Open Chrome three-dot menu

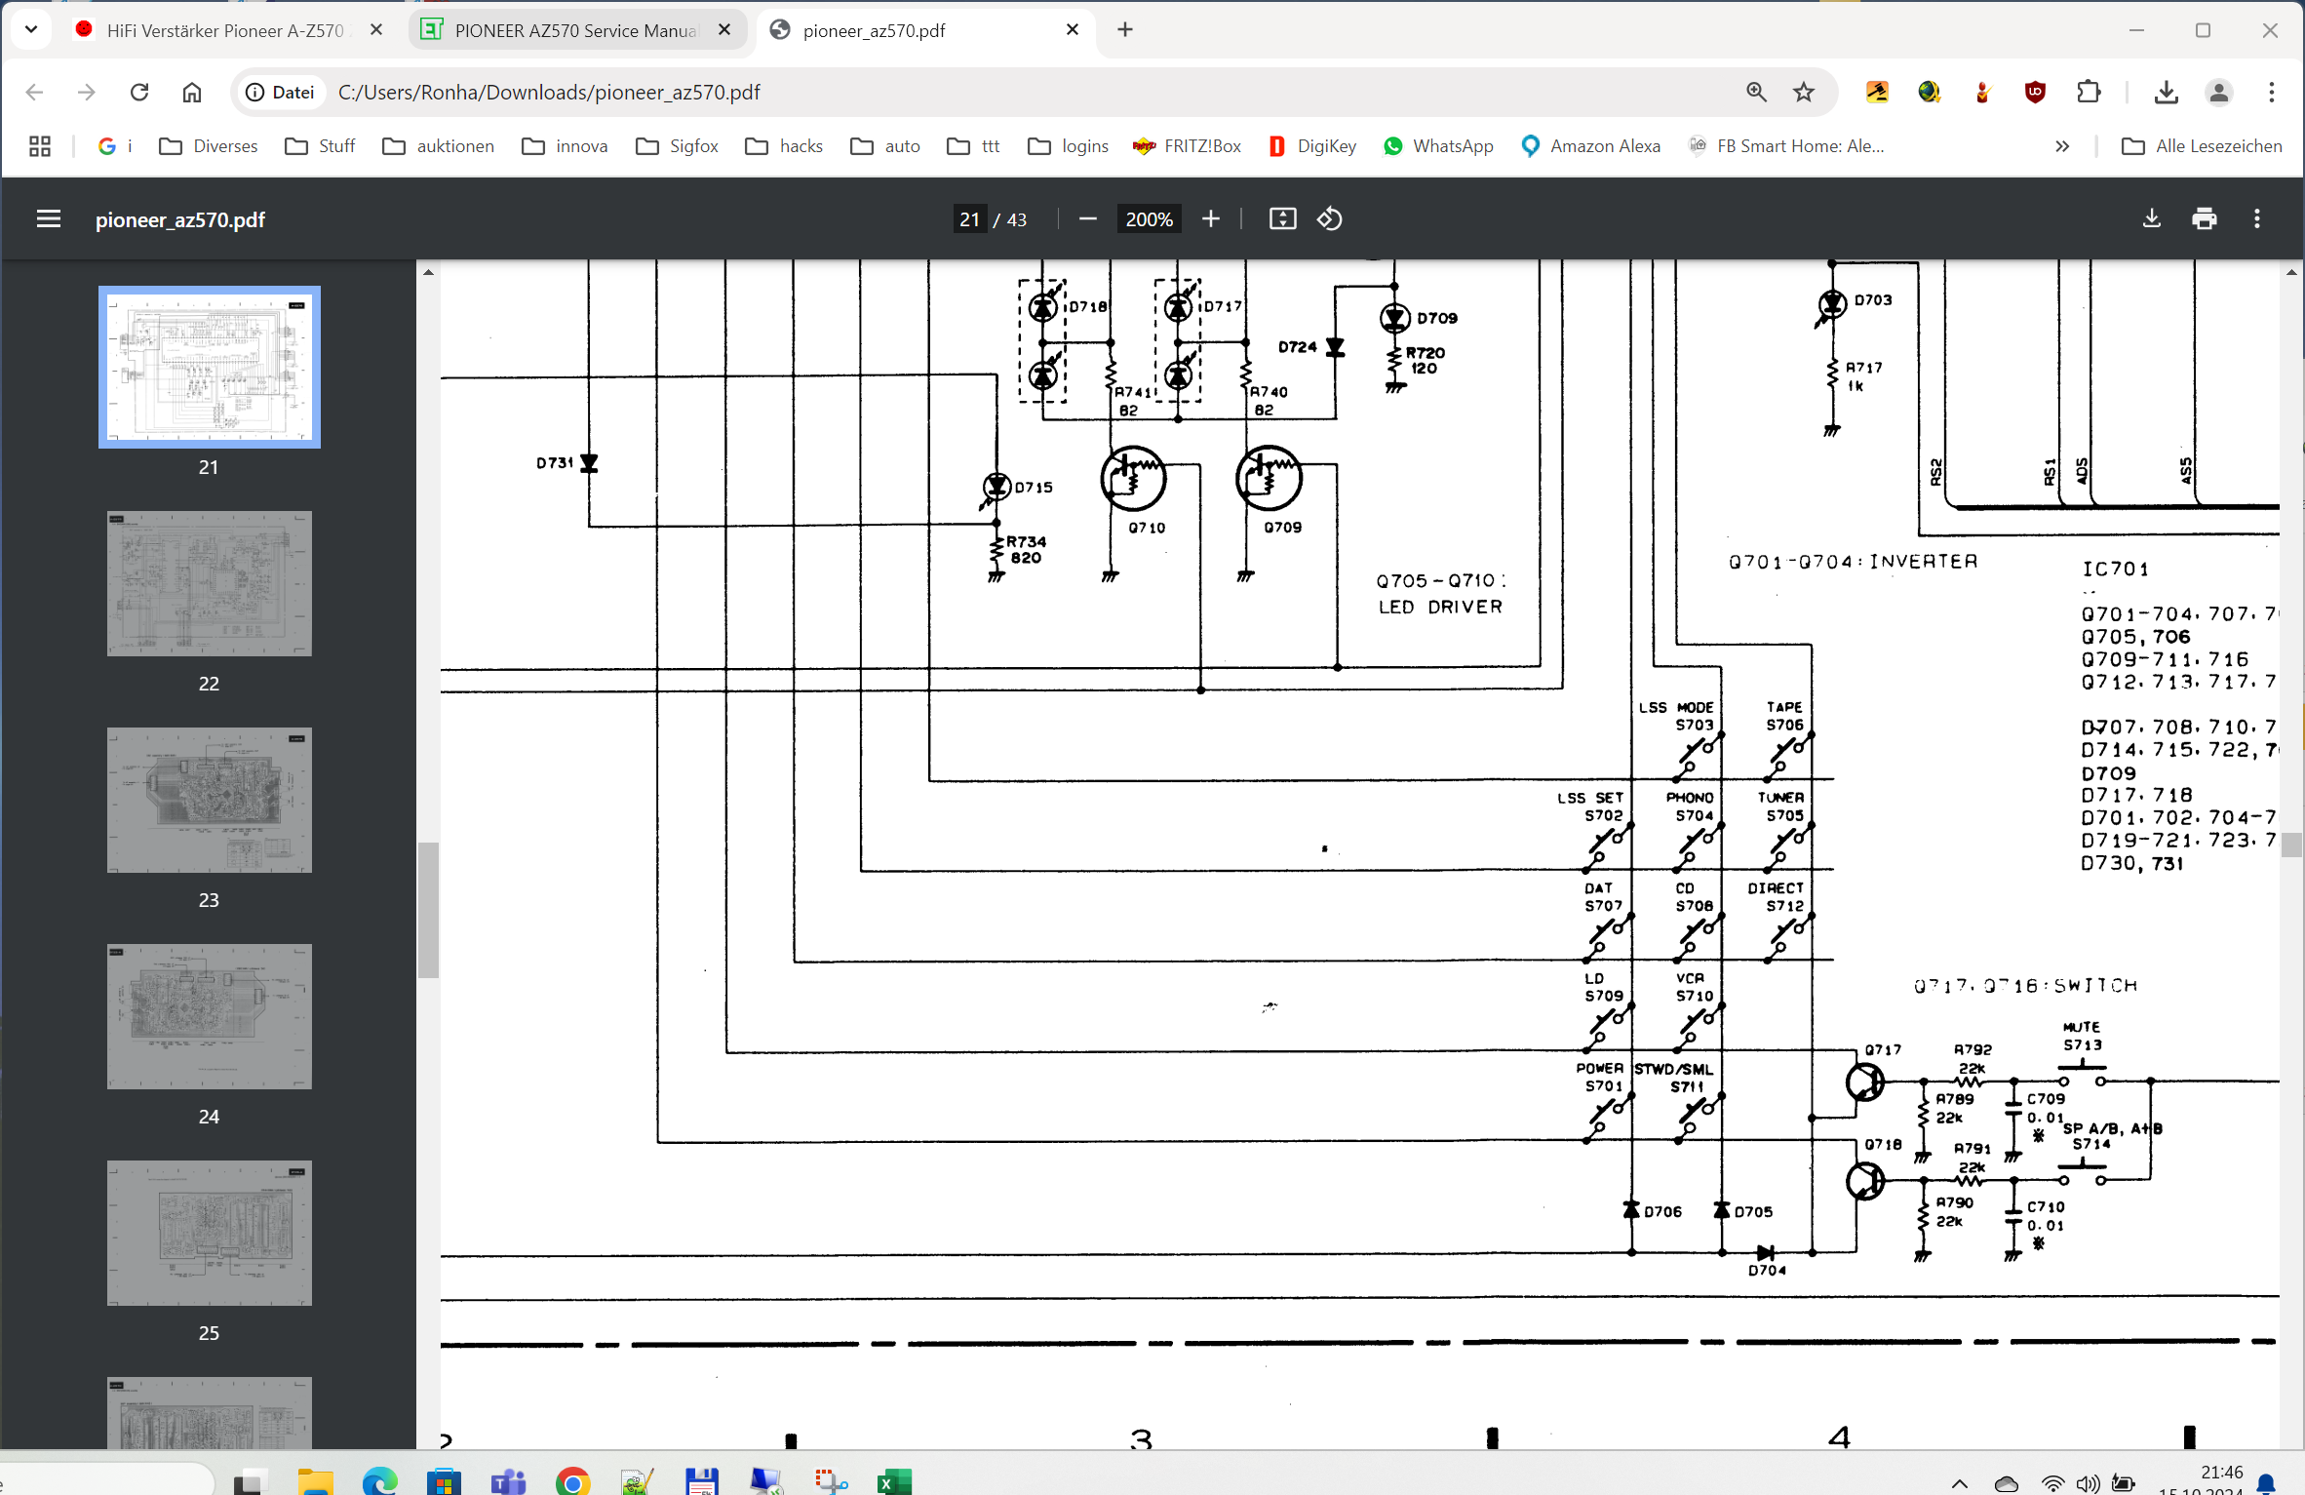click(x=2272, y=92)
